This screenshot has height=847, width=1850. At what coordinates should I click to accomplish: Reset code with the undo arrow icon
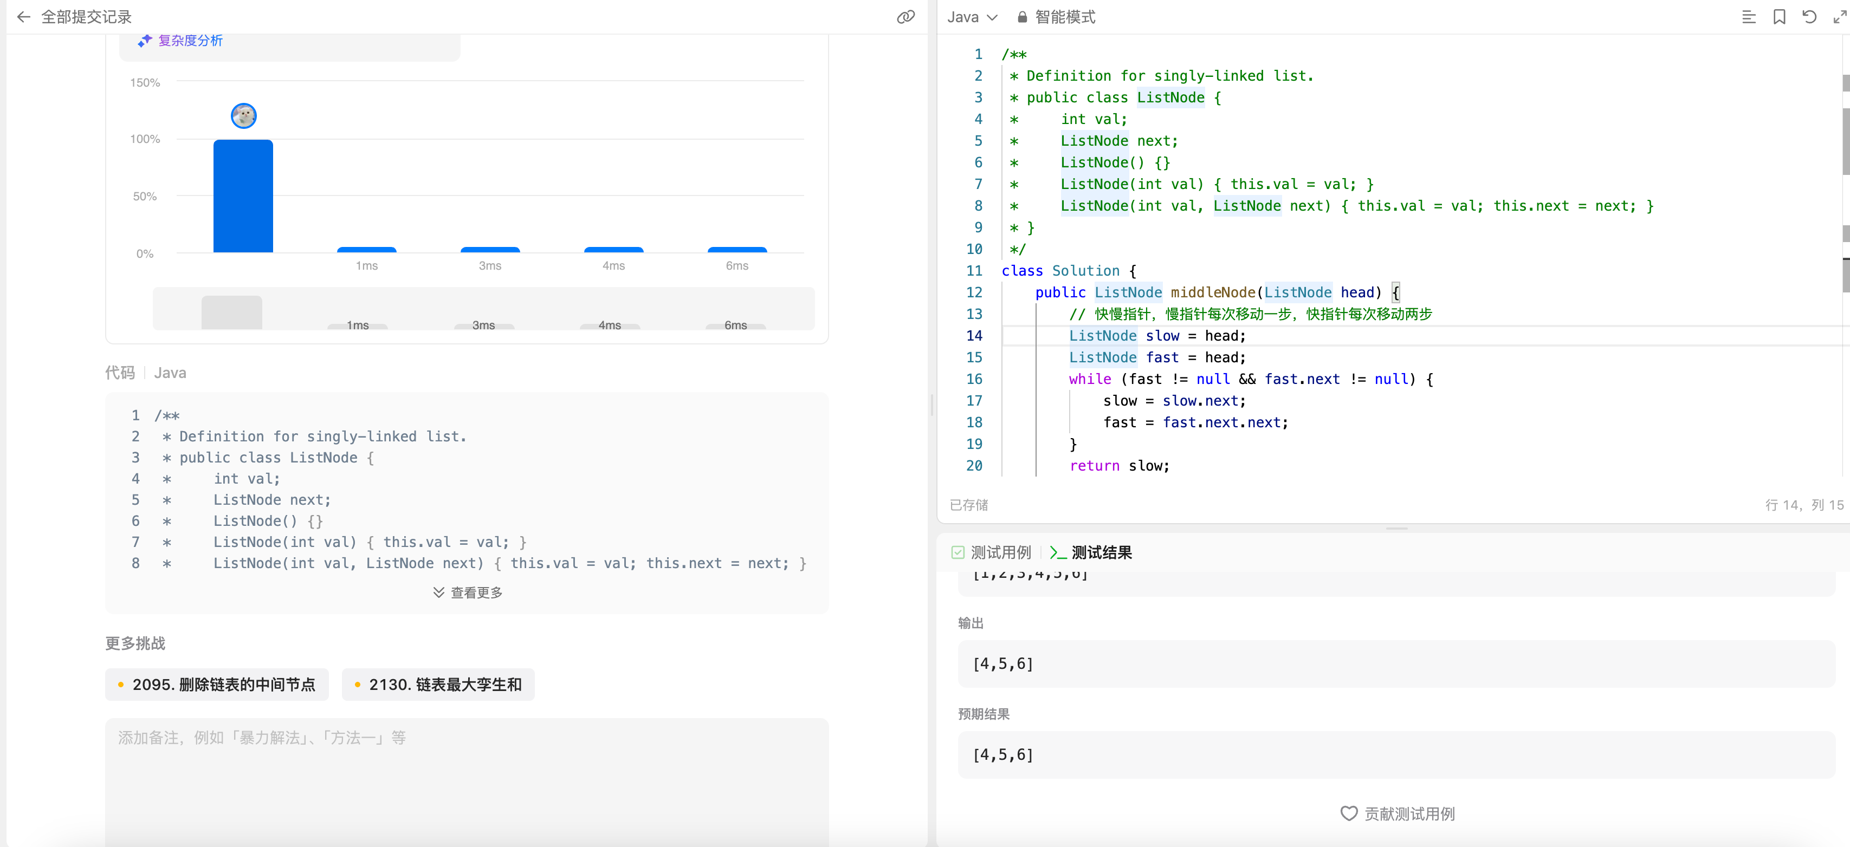(x=1809, y=16)
